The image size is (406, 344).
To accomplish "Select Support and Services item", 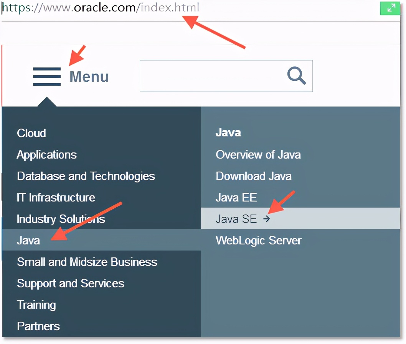I will click(x=71, y=283).
